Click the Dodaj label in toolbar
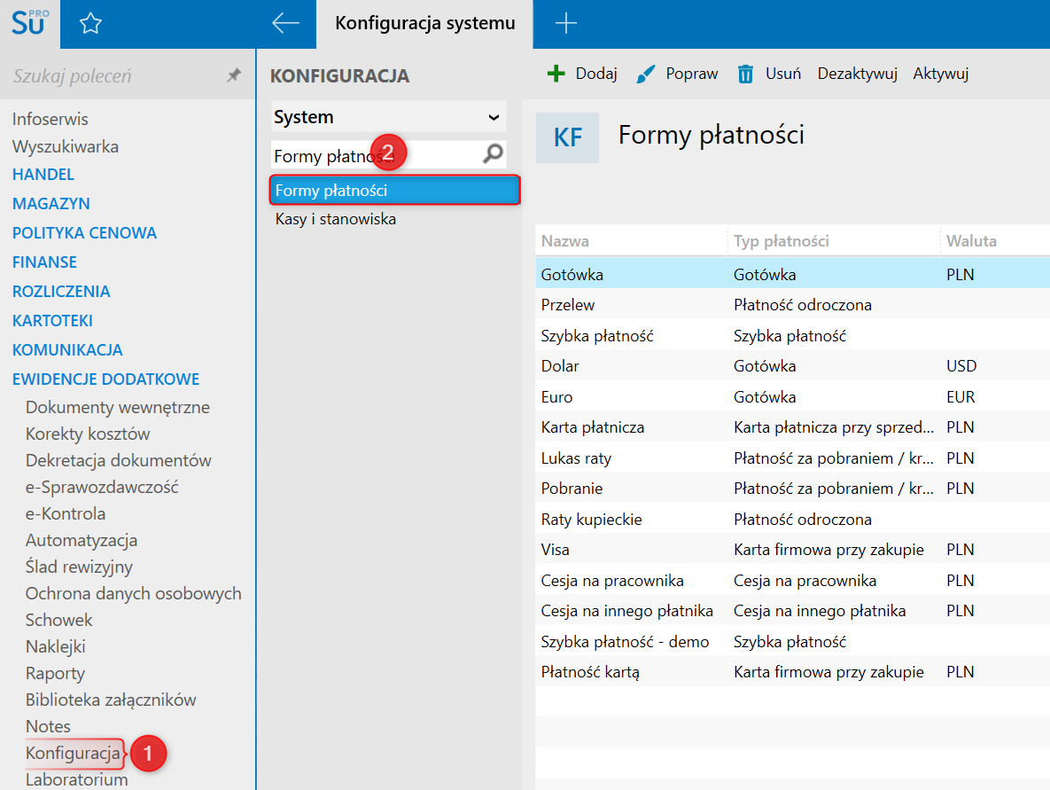 tap(596, 74)
